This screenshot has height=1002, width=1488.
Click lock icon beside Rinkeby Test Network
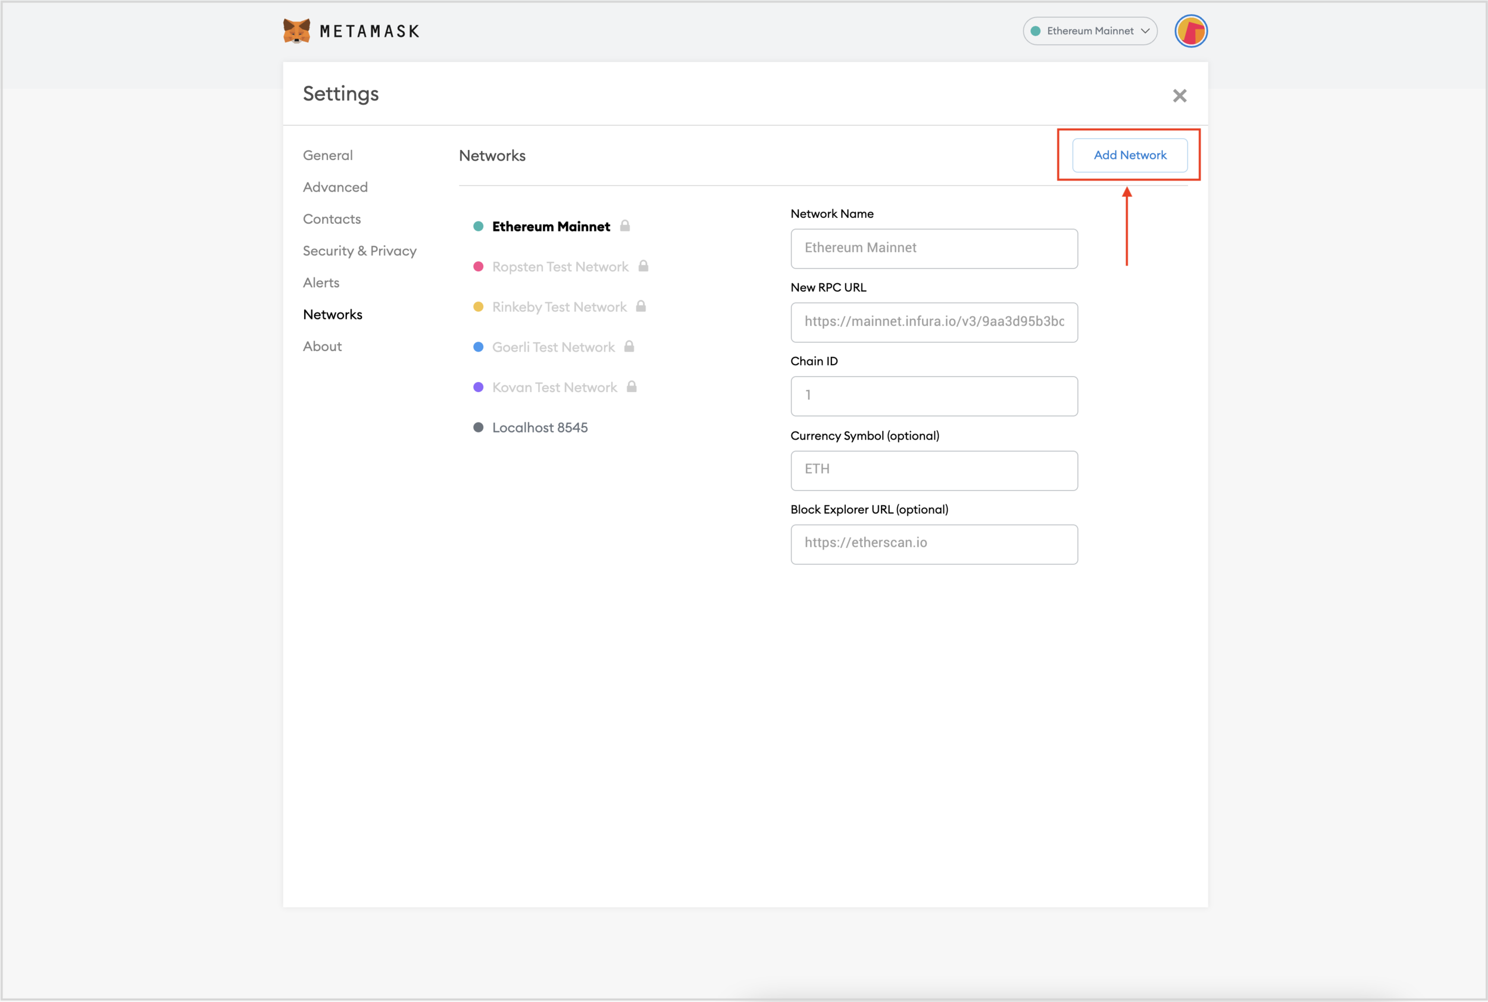click(641, 306)
